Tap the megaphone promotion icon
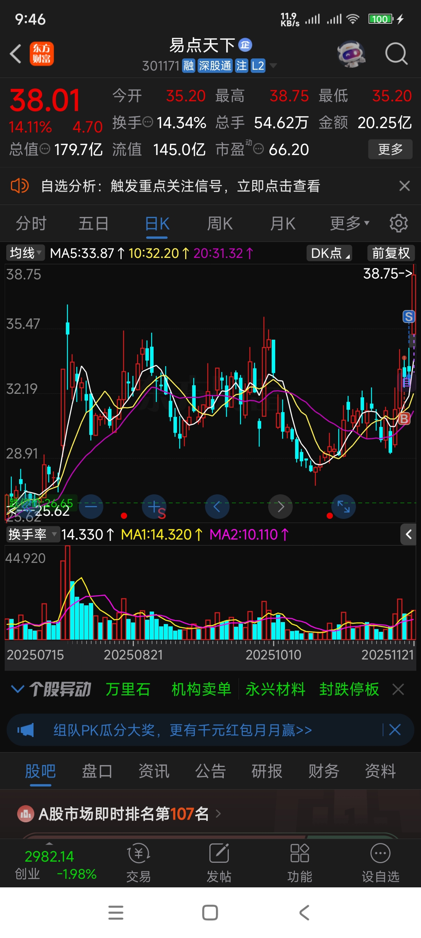Image resolution: width=421 pixels, height=938 pixels. click(x=26, y=730)
